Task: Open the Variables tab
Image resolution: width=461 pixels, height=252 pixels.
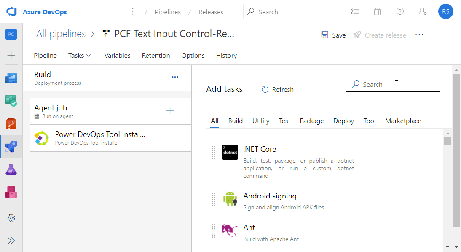Action: (x=117, y=56)
